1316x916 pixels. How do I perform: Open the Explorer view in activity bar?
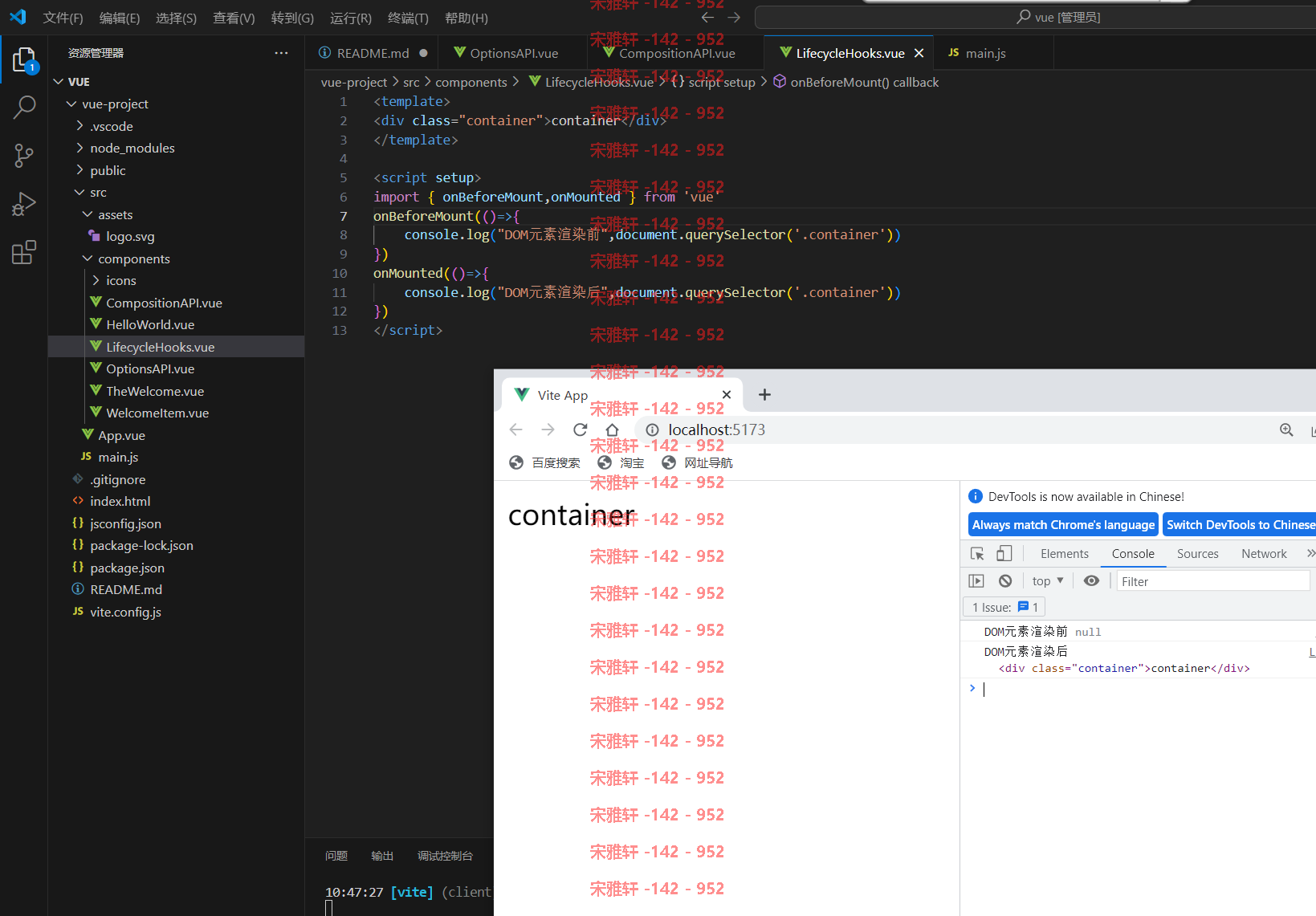pos(24,60)
